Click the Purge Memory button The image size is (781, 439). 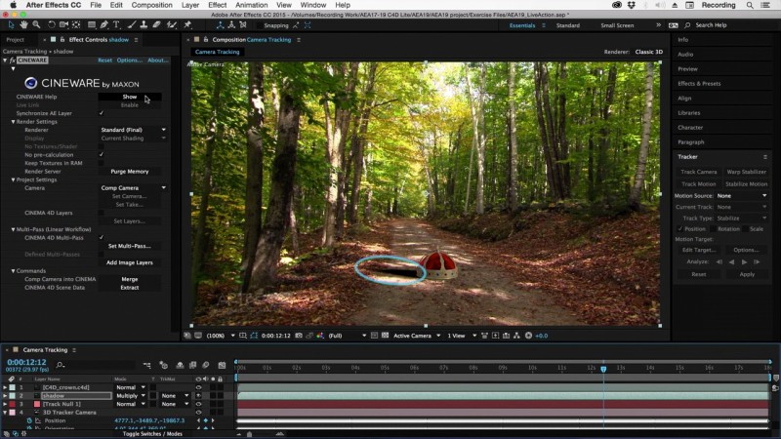pos(130,172)
